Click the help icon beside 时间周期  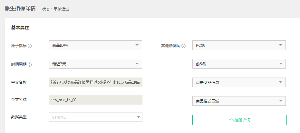pyautogui.click(x=30, y=64)
